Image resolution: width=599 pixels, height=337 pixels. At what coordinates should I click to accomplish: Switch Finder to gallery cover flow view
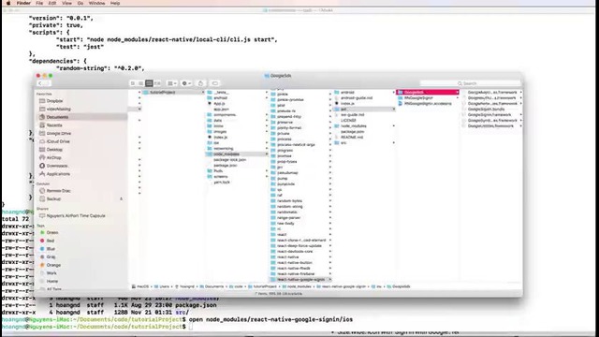coord(158,83)
